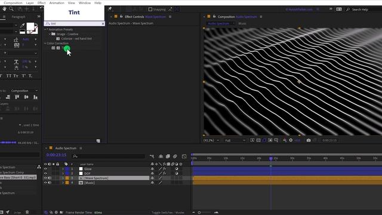Viewport: 382px width, 215px height.
Task: Expand the Glow layer properties
Action: tap(63, 169)
